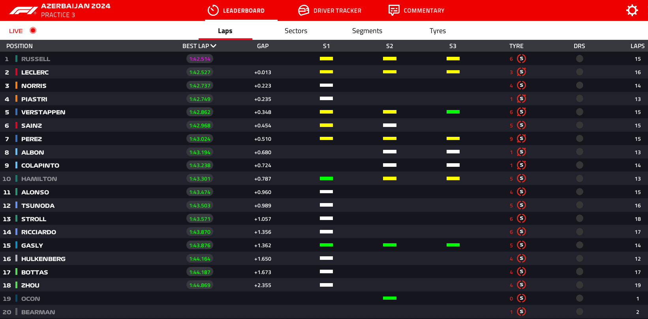Image resolution: width=648 pixels, height=319 pixels.
Task: Click Perez's soft tyre icon
Action: [522, 139]
